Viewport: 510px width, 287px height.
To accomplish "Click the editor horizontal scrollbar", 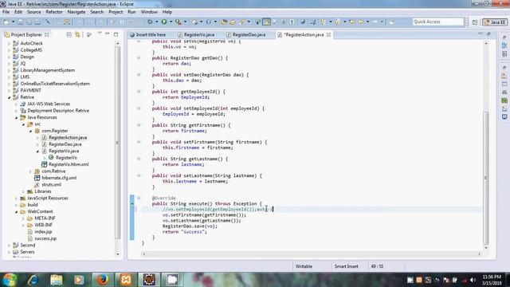I will coord(312,254).
